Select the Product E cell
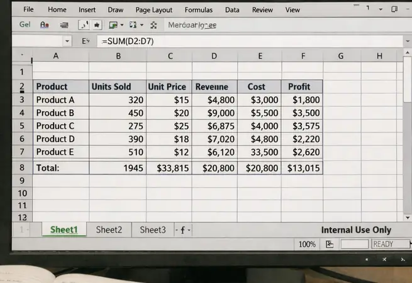 coord(60,152)
